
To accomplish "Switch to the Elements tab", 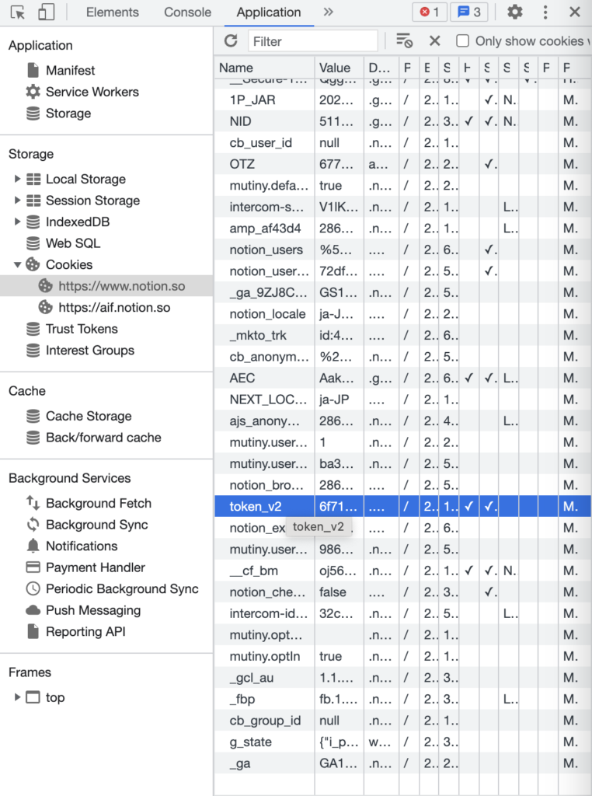I will [x=112, y=12].
